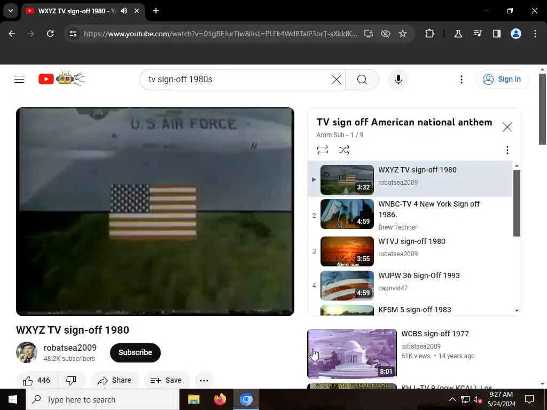Open browser extensions puzzle icon
Screen dimensions: 547x410
pyautogui.click(x=430, y=34)
